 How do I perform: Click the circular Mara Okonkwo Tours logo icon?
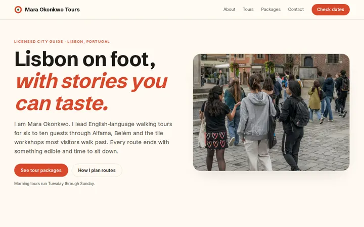(18, 10)
